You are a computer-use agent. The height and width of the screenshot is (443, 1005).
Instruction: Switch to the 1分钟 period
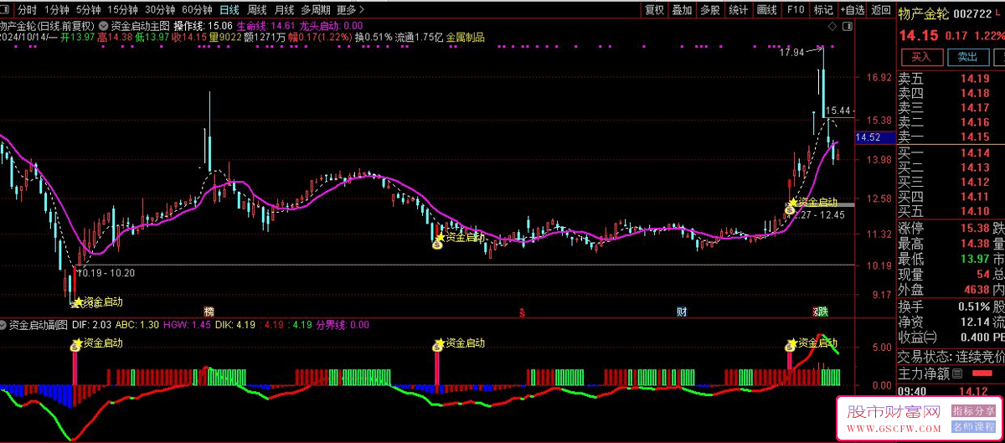click(x=57, y=10)
